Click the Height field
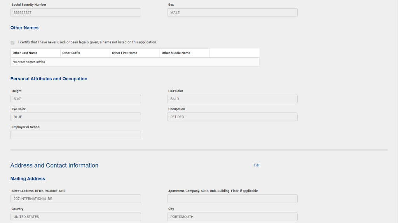 coord(76,99)
